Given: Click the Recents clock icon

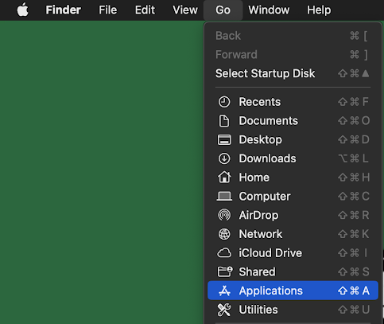Looking at the screenshot, I should 224,102.
